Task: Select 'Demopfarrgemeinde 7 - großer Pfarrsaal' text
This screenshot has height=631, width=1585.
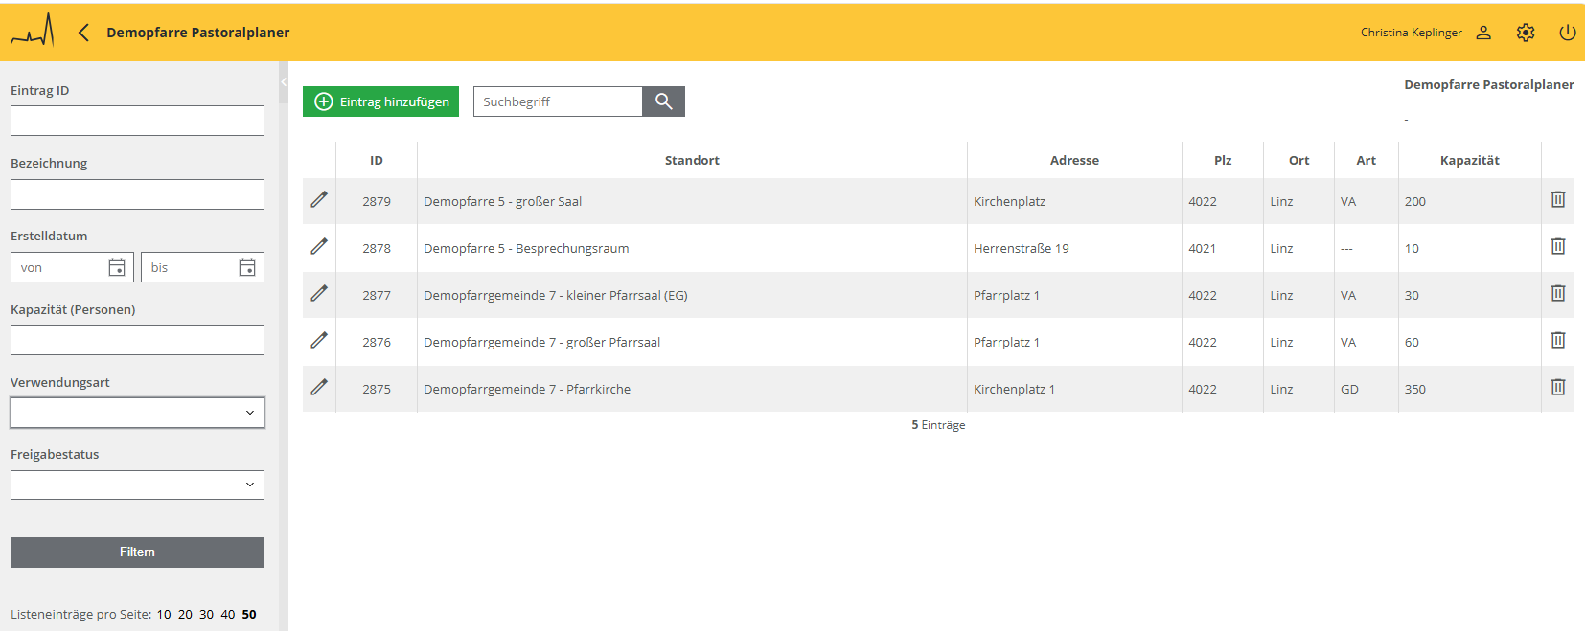Action: tap(541, 342)
